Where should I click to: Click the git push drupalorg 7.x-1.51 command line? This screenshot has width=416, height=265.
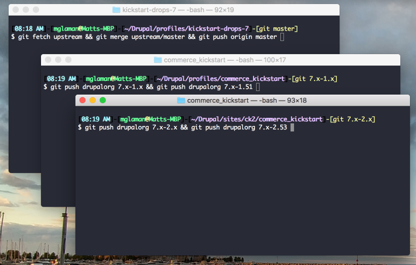tap(148, 87)
